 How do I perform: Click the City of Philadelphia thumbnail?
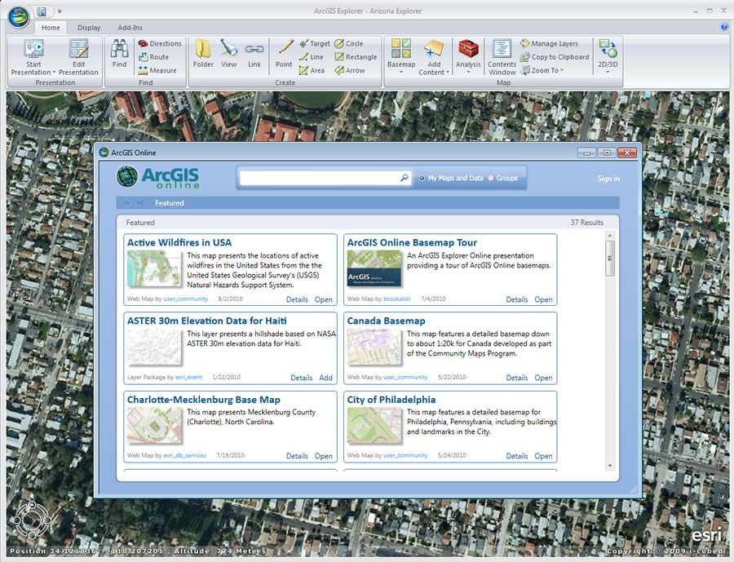point(374,425)
